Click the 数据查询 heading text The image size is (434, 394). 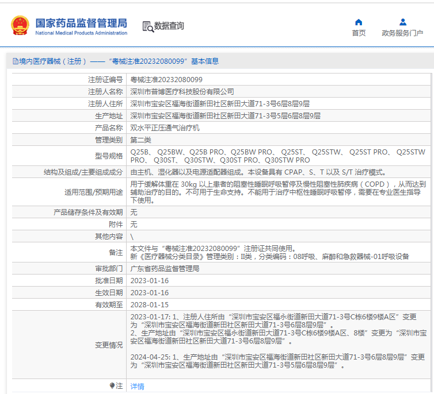[169, 26]
